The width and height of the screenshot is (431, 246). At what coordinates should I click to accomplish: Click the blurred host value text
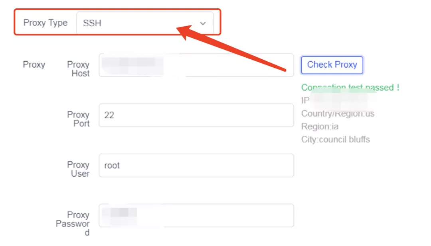click(132, 65)
